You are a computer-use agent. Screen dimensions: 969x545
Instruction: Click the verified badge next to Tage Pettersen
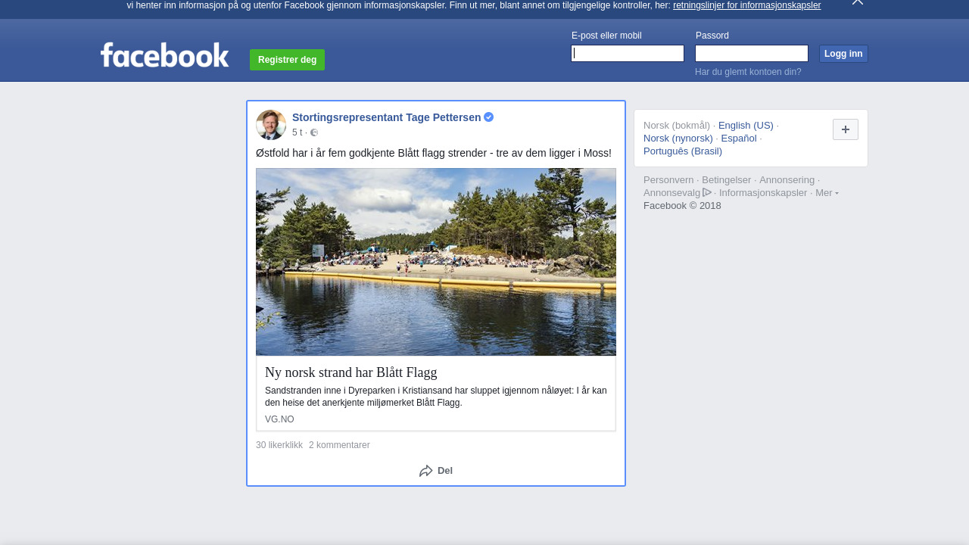click(489, 117)
